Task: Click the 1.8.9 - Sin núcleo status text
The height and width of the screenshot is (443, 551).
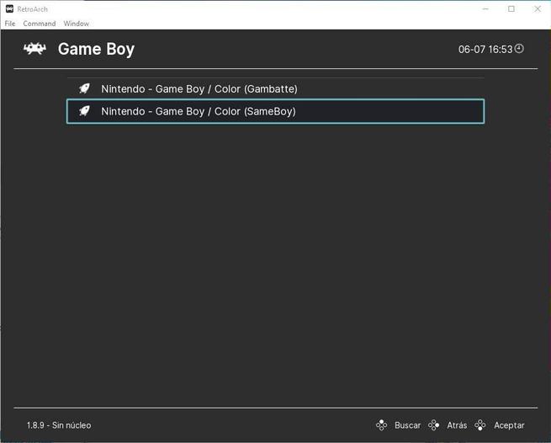Action: (59, 425)
